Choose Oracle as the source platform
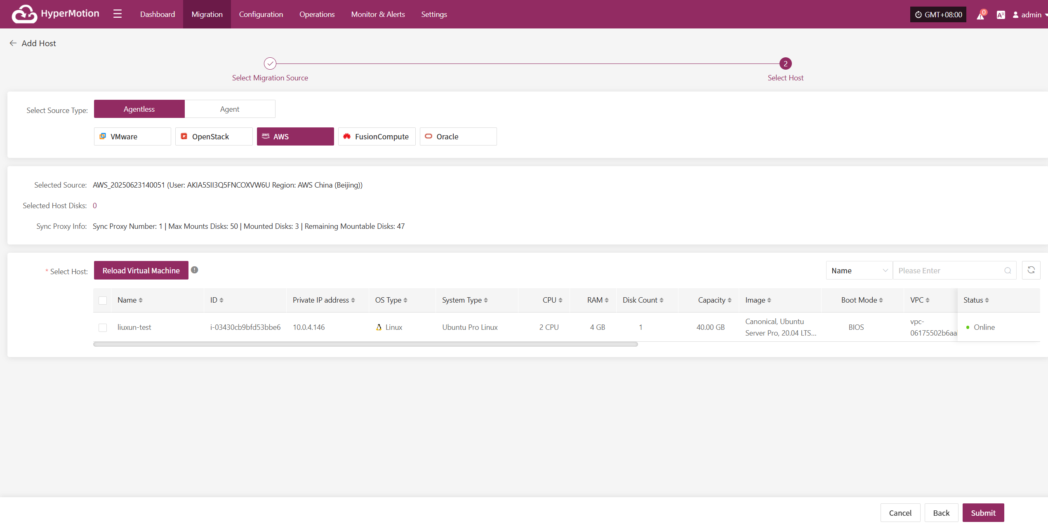This screenshot has width=1048, height=524. pos(458,136)
